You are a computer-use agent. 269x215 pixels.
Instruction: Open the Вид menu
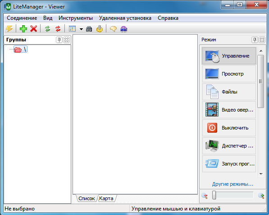(x=48, y=18)
